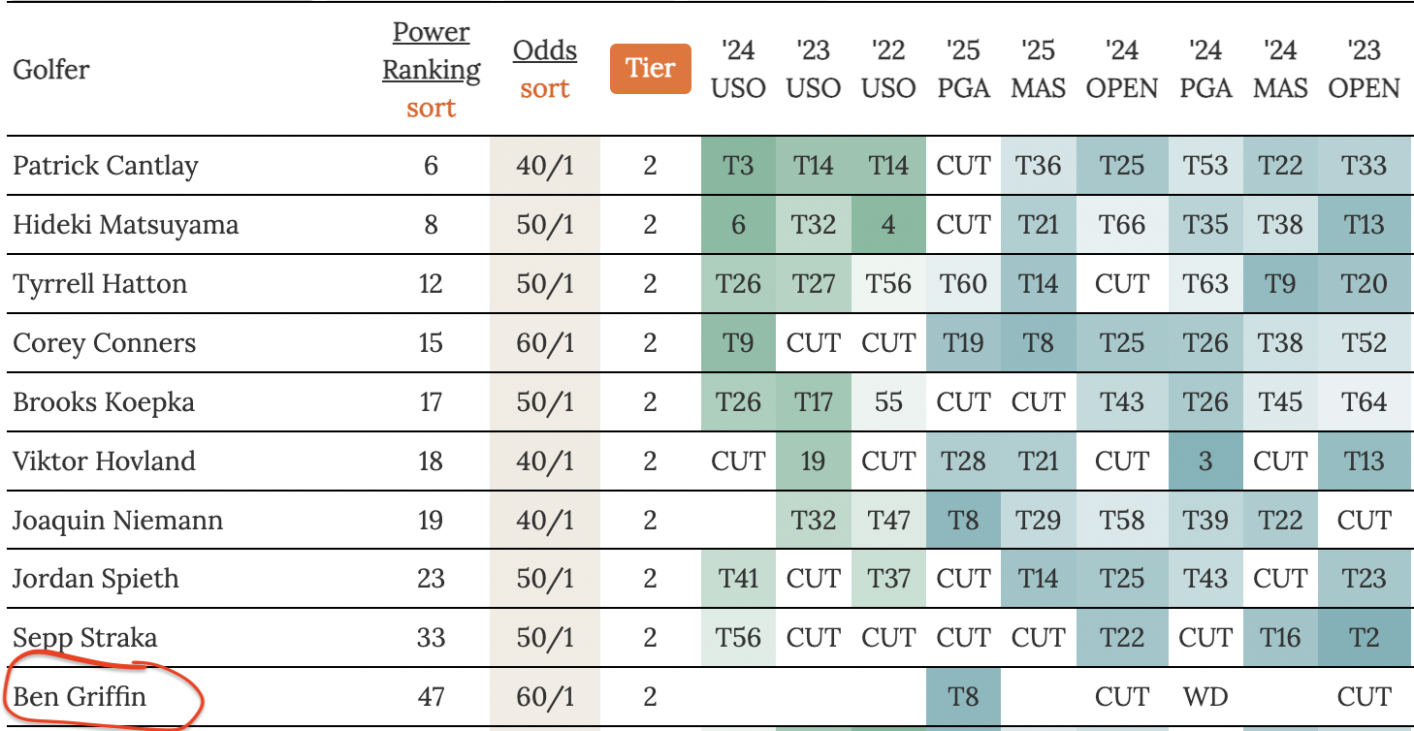Click Patrick Cantlay's '24 USO T3 cell
The width and height of the screenshot is (1414, 731).
click(738, 166)
